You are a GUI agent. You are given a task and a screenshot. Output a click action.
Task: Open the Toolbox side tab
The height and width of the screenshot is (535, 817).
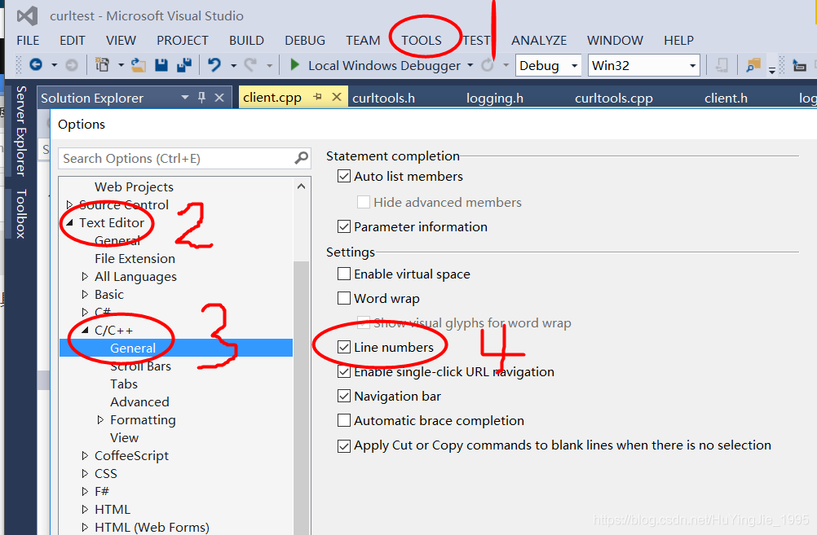point(21,213)
